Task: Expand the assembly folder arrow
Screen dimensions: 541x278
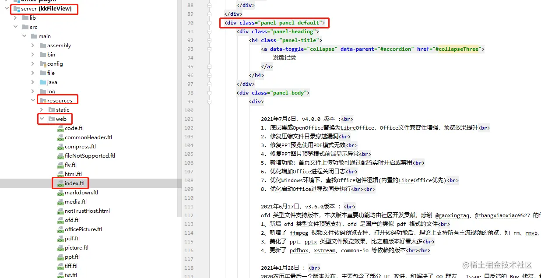Action: 33,46
